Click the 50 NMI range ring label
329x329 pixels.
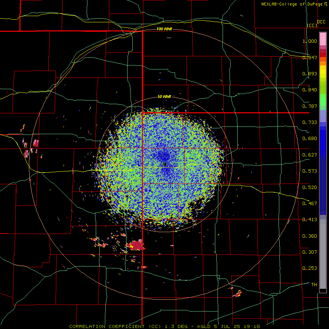coord(164,97)
